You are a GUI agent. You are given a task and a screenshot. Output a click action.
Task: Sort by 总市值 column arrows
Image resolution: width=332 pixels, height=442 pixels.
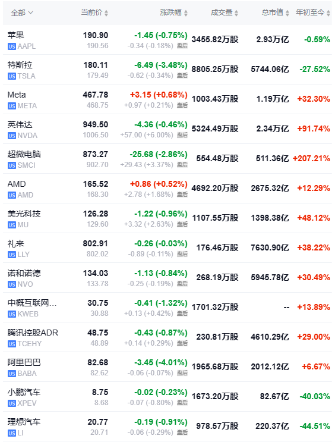coord(287,13)
